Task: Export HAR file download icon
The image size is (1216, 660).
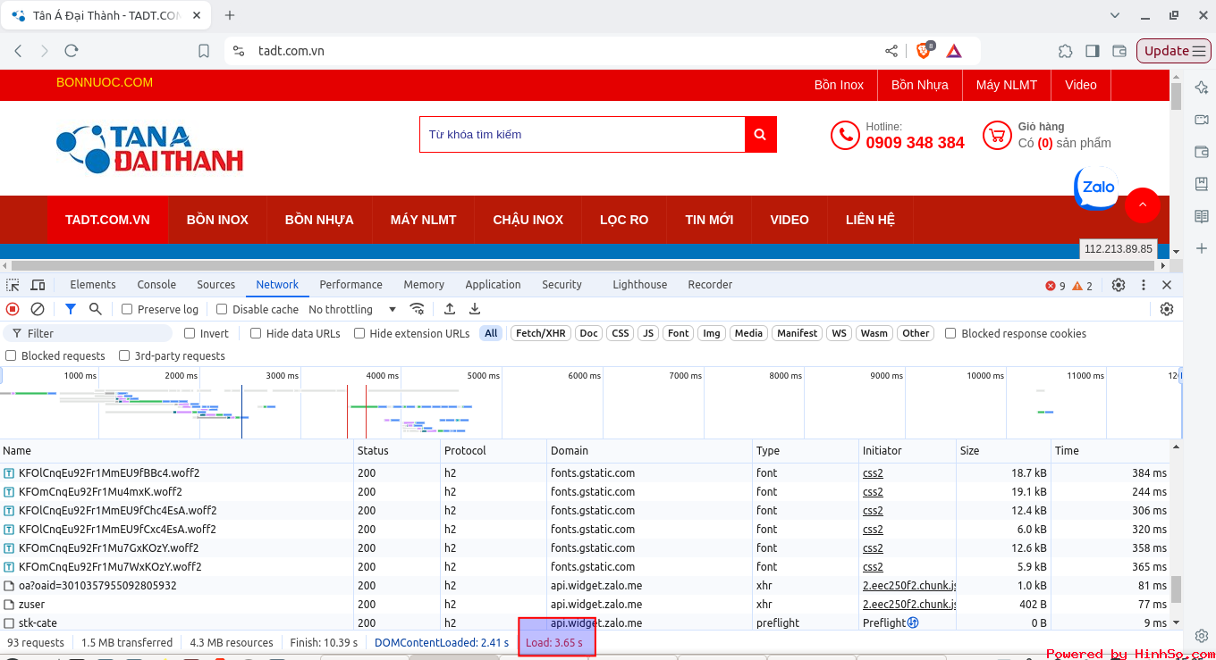Action: point(475,309)
